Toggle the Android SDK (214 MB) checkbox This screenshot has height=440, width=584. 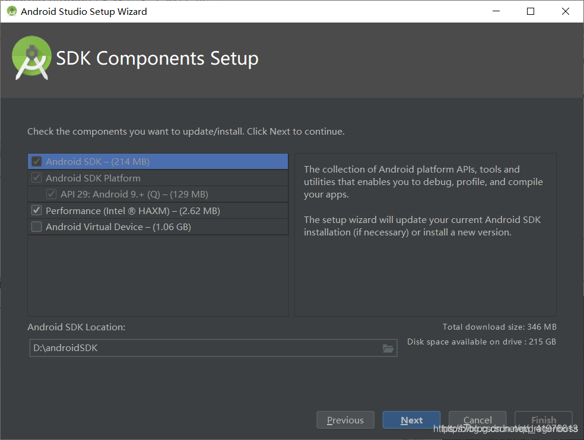click(37, 161)
